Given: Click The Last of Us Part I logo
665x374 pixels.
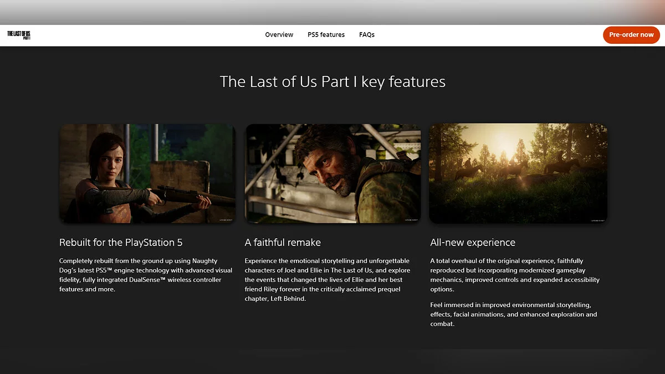Looking at the screenshot, I should click(x=19, y=34).
